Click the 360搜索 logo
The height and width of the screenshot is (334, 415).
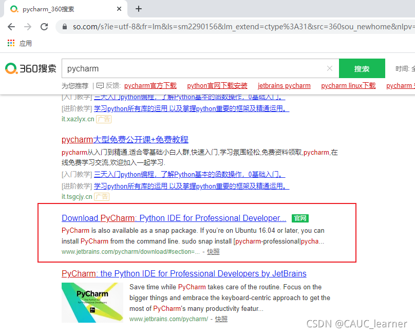click(x=31, y=69)
